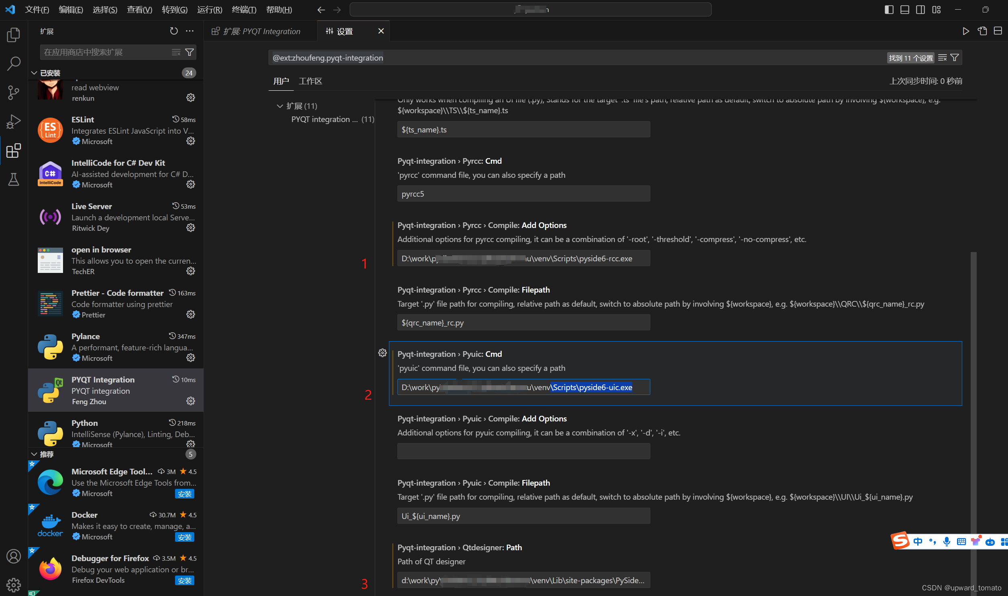This screenshot has height=596, width=1008.
Task: Clear extensions search results icon
Action: tap(176, 52)
